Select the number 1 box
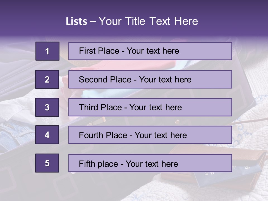 click(x=47, y=51)
